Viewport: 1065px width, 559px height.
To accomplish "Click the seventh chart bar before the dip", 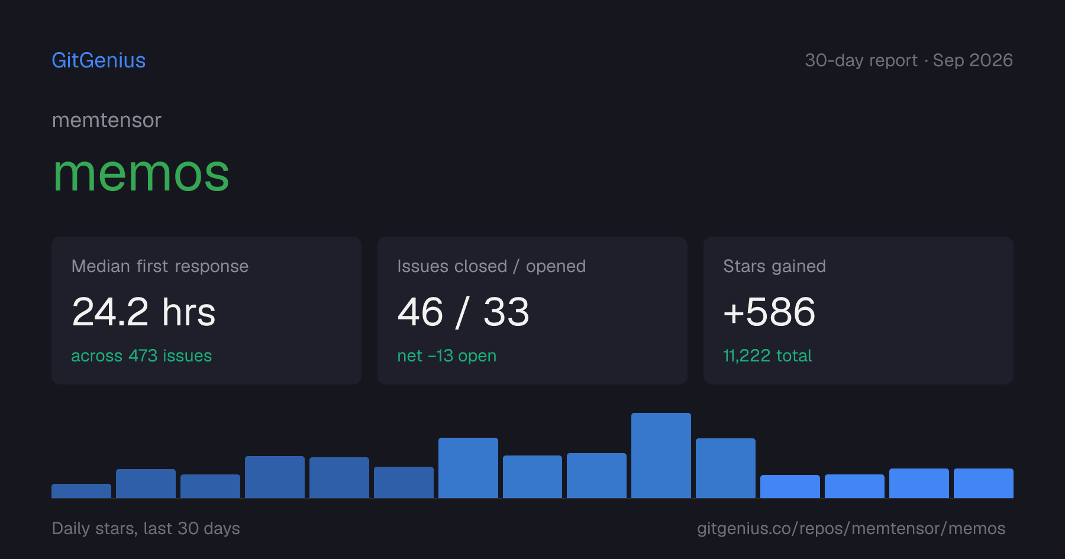I will click(468, 468).
